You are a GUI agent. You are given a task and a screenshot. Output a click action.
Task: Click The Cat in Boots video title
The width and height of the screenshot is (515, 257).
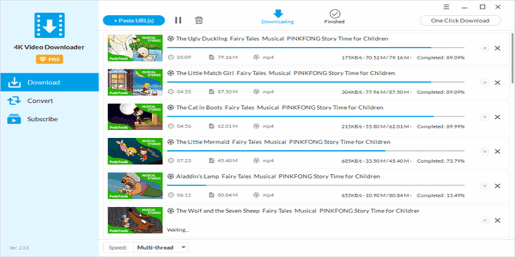(279, 107)
